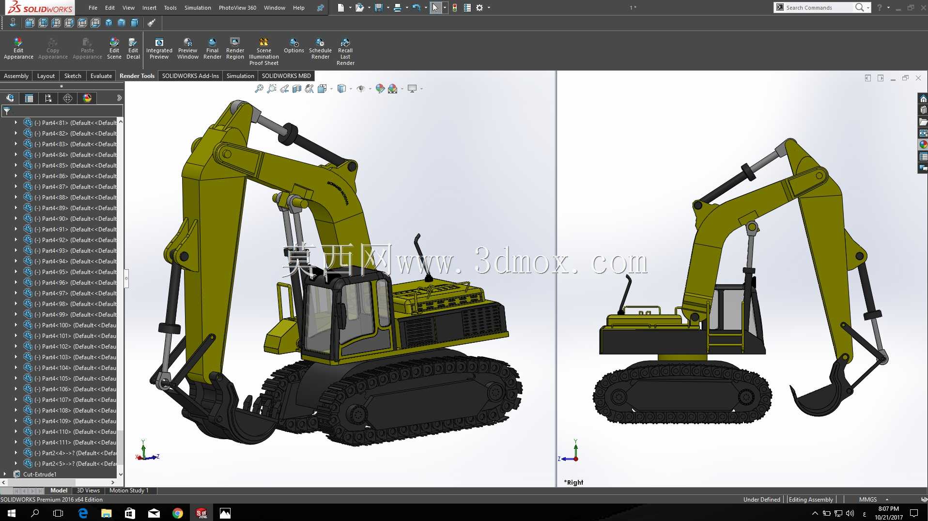The width and height of the screenshot is (928, 521).
Task: Switch to the Evaluate tab
Action: [x=101, y=76]
